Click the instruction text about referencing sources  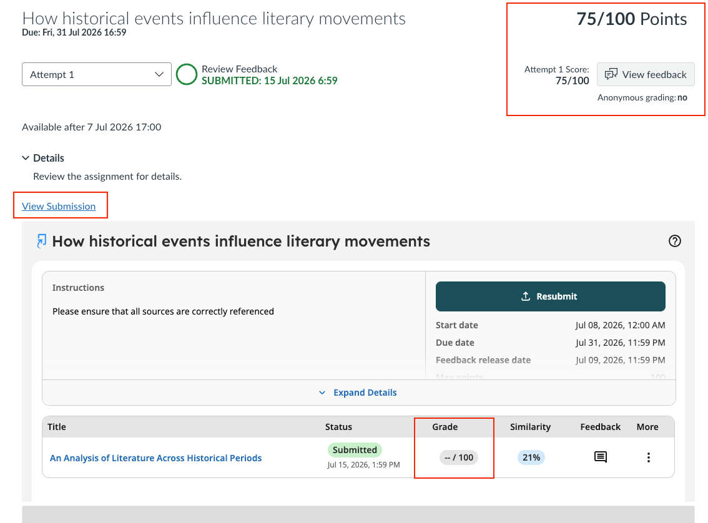tap(163, 311)
